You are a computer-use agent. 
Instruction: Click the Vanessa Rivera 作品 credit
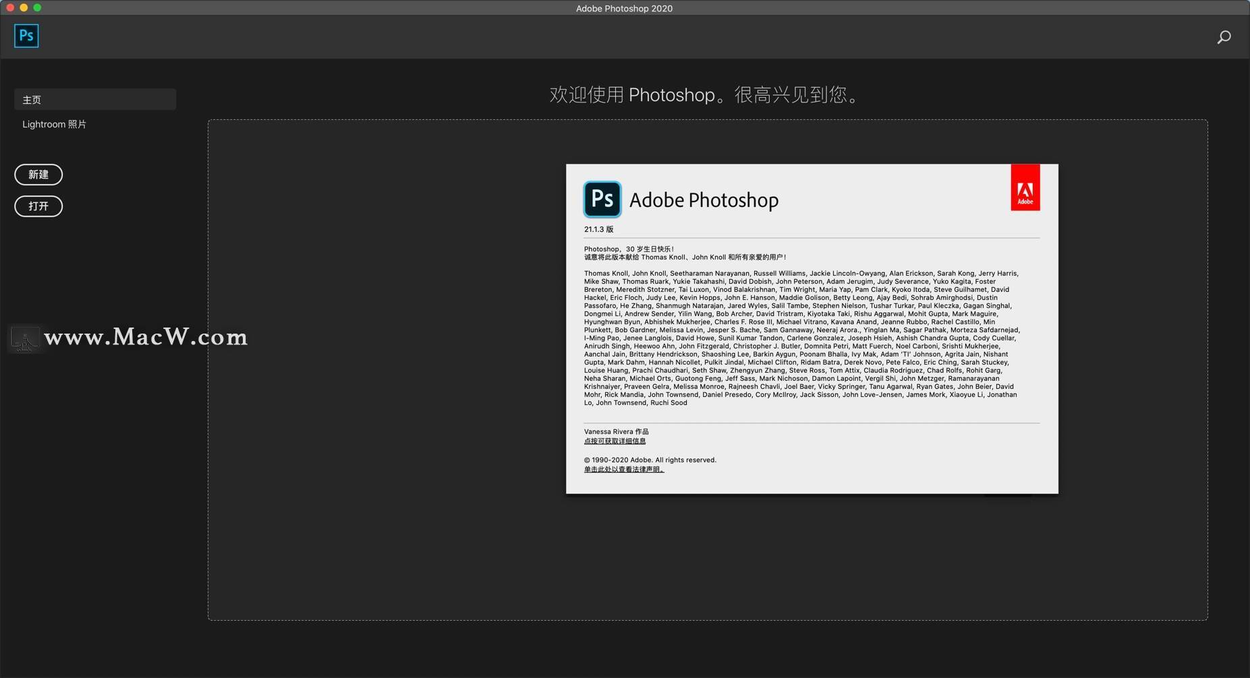pos(616,431)
